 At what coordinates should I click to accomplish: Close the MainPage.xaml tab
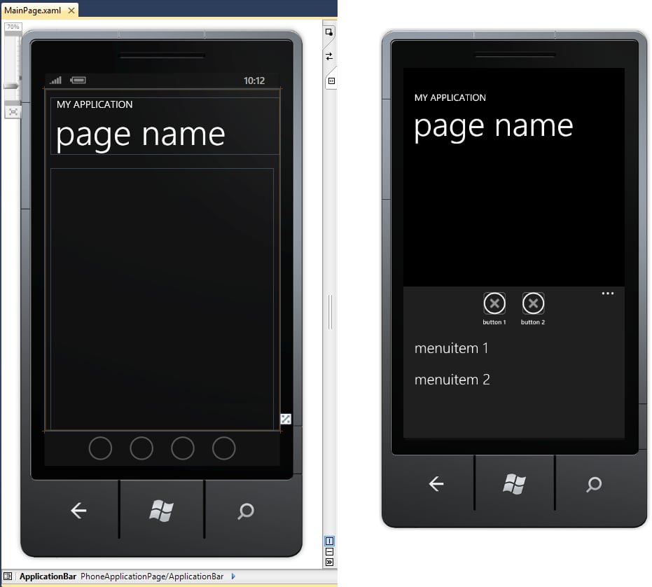click(71, 11)
